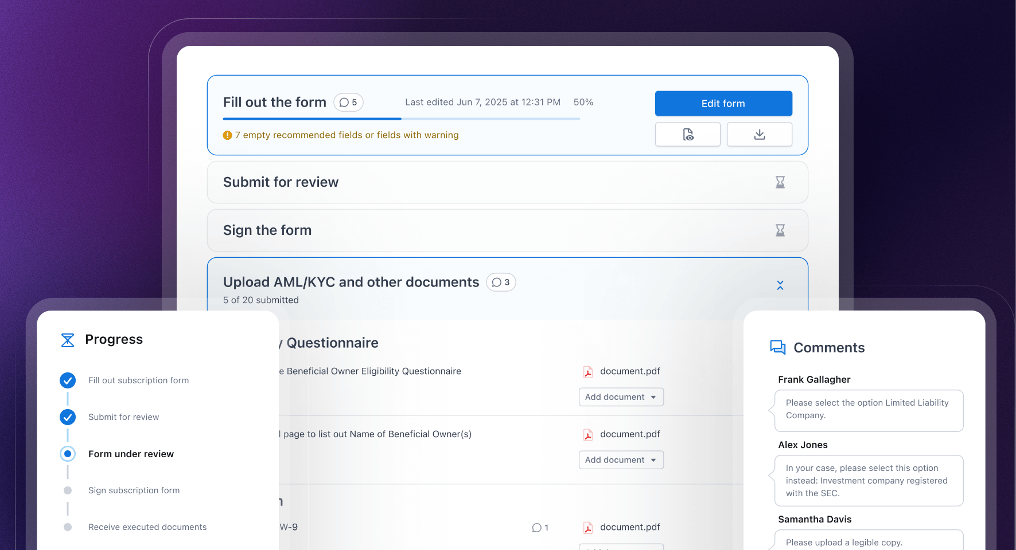Click the orange warning icon for empty fields
1016x550 pixels.
click(227, 135)
